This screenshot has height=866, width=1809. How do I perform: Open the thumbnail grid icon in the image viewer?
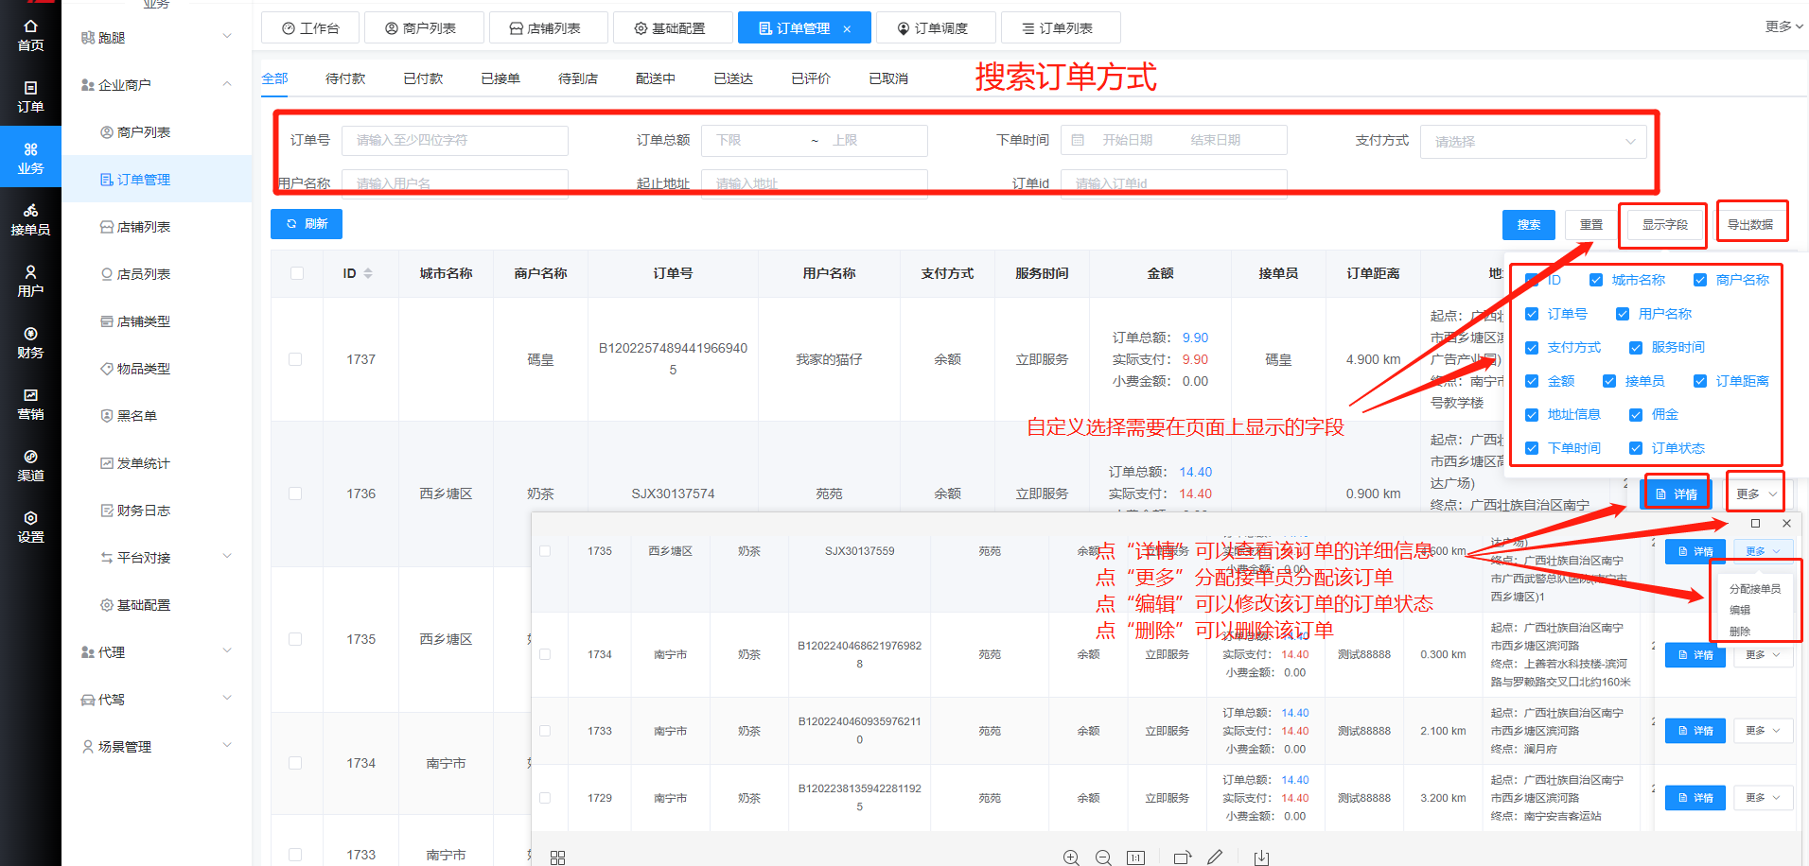(557, 857)
